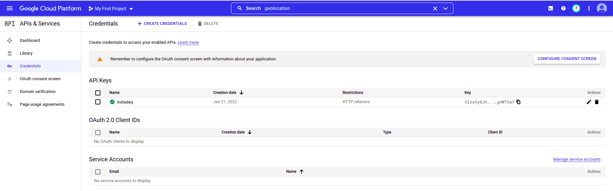Screen dimensions: 613x191
Task: Open the My First Project selector
Action: pyautogui.click(x=111, y=9)
